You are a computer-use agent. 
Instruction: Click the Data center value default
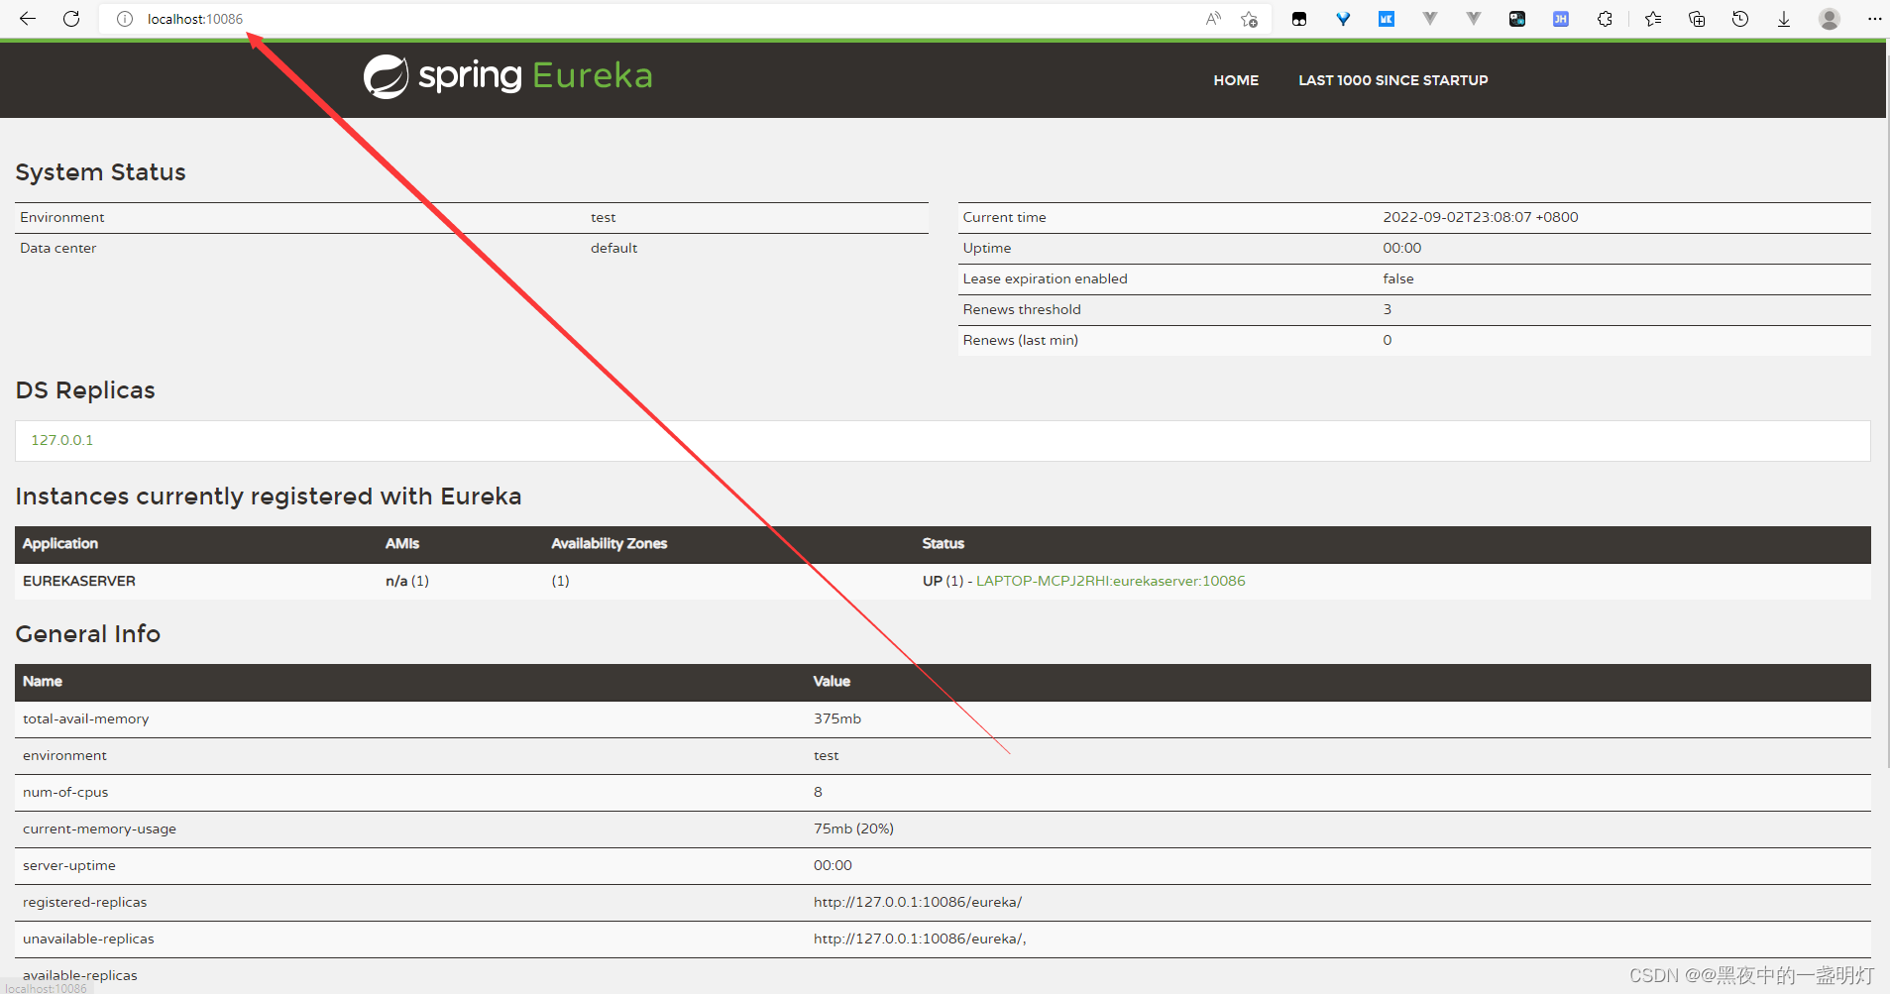point(614,248)
